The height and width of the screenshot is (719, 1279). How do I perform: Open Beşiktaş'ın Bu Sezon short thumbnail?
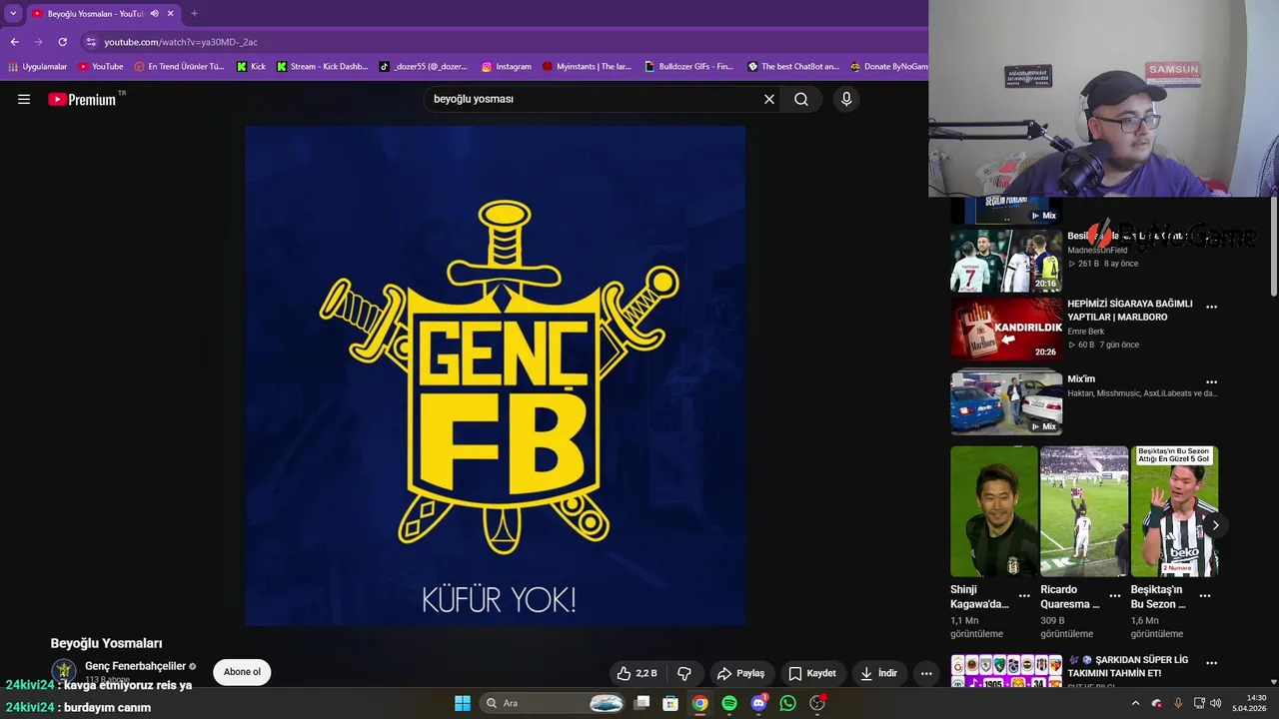click(x=1174, y=511)
